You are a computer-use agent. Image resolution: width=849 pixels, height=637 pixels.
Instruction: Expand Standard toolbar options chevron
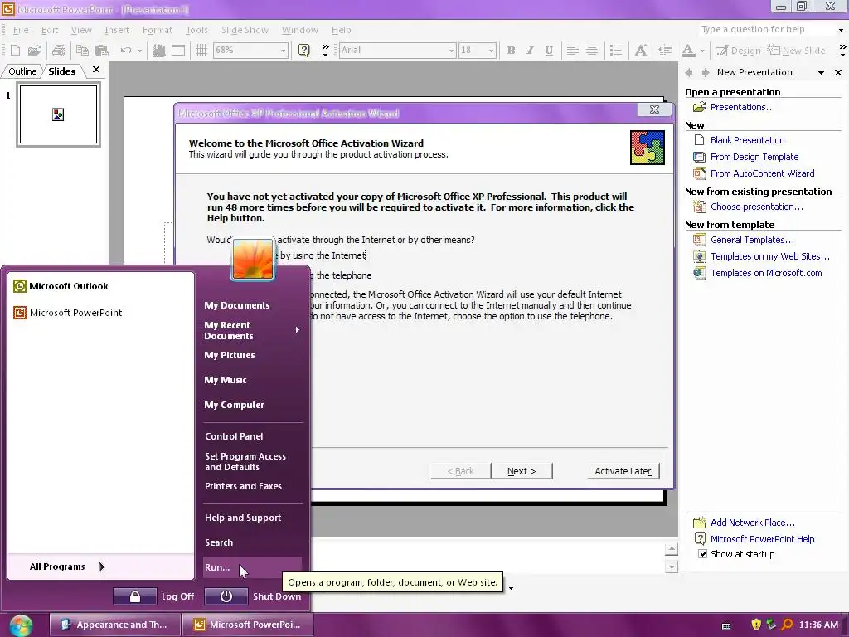click(x=325, y=51)
